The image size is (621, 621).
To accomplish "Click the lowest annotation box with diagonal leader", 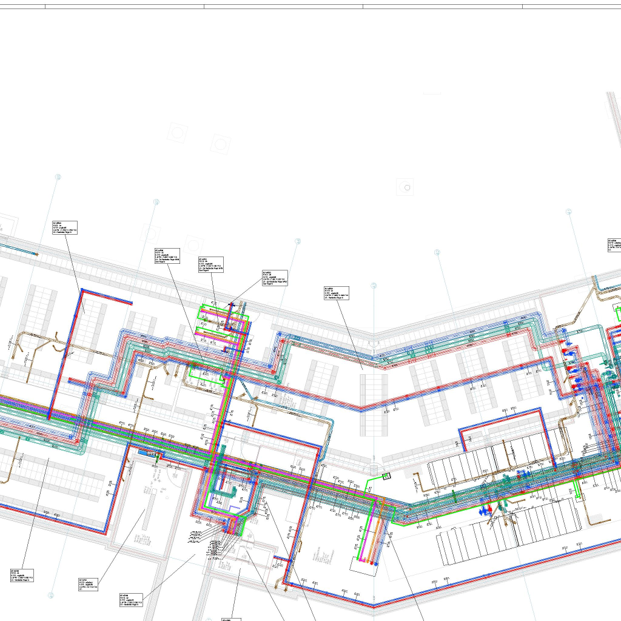I will tap(131, 600).
